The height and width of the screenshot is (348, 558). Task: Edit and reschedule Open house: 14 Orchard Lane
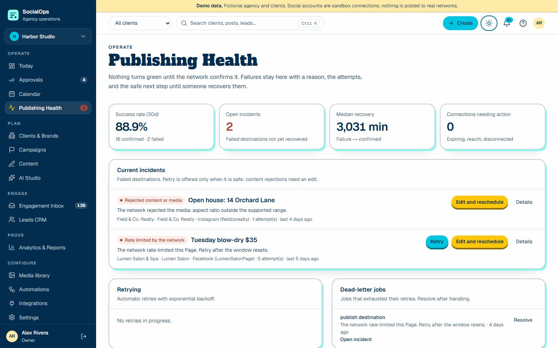point(480,202)
